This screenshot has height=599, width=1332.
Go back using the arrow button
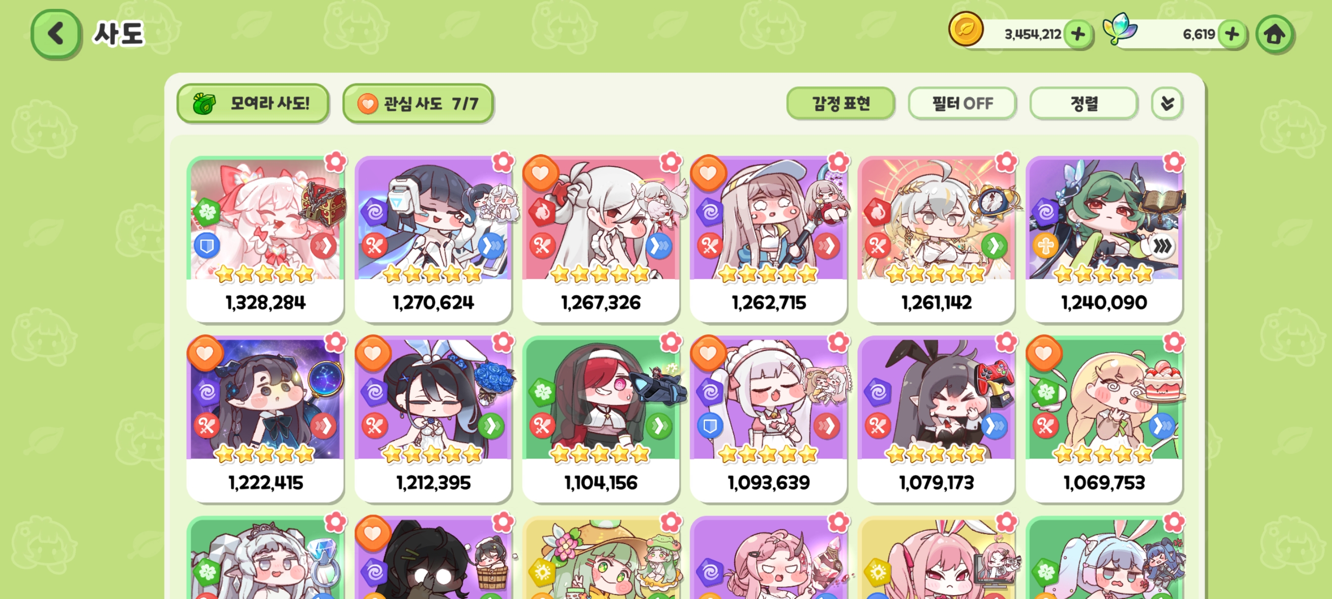click(x=56, y=34)
